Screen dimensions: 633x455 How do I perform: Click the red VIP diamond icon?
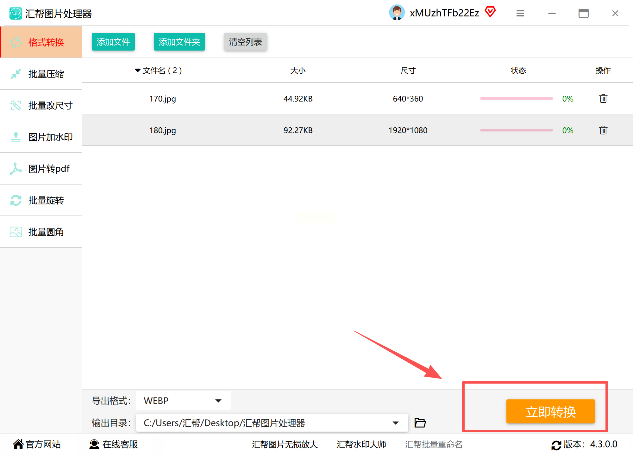click(x=490, y=12)
